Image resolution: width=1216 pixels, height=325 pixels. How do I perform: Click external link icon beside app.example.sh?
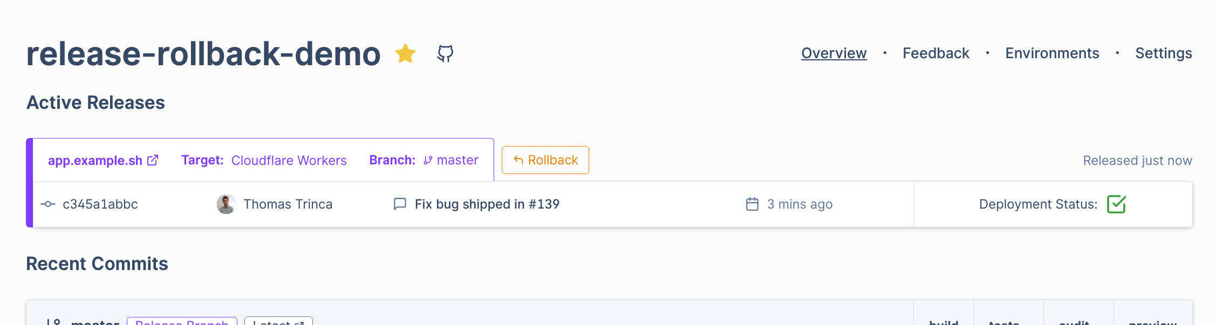153,160
